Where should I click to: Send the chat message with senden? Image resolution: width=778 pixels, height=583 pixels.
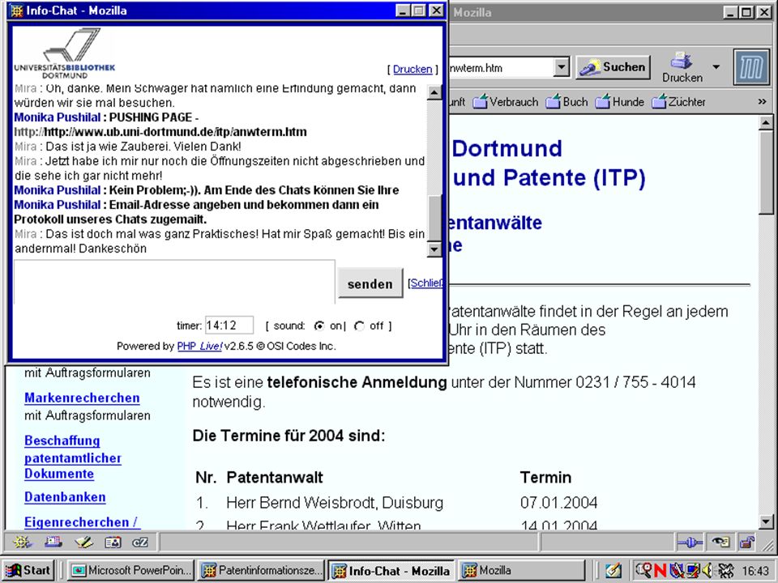(370, 283)
